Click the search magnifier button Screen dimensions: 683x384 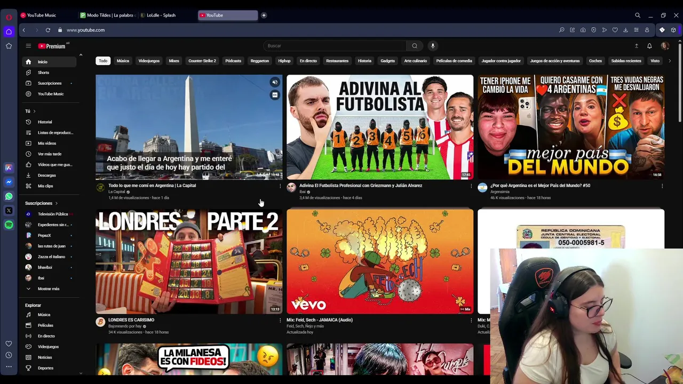point(415,46)
